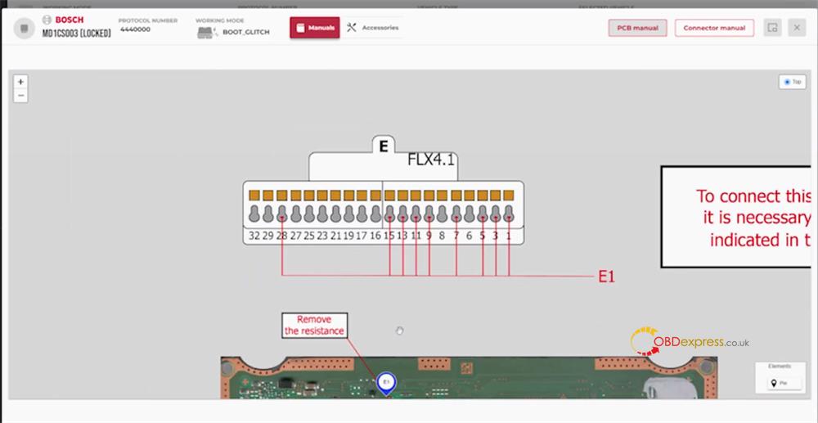Image resolution: width=818 pixels, height=423 pixels.
Task: Zoom in with the plus button
Action: pos(20,82)
